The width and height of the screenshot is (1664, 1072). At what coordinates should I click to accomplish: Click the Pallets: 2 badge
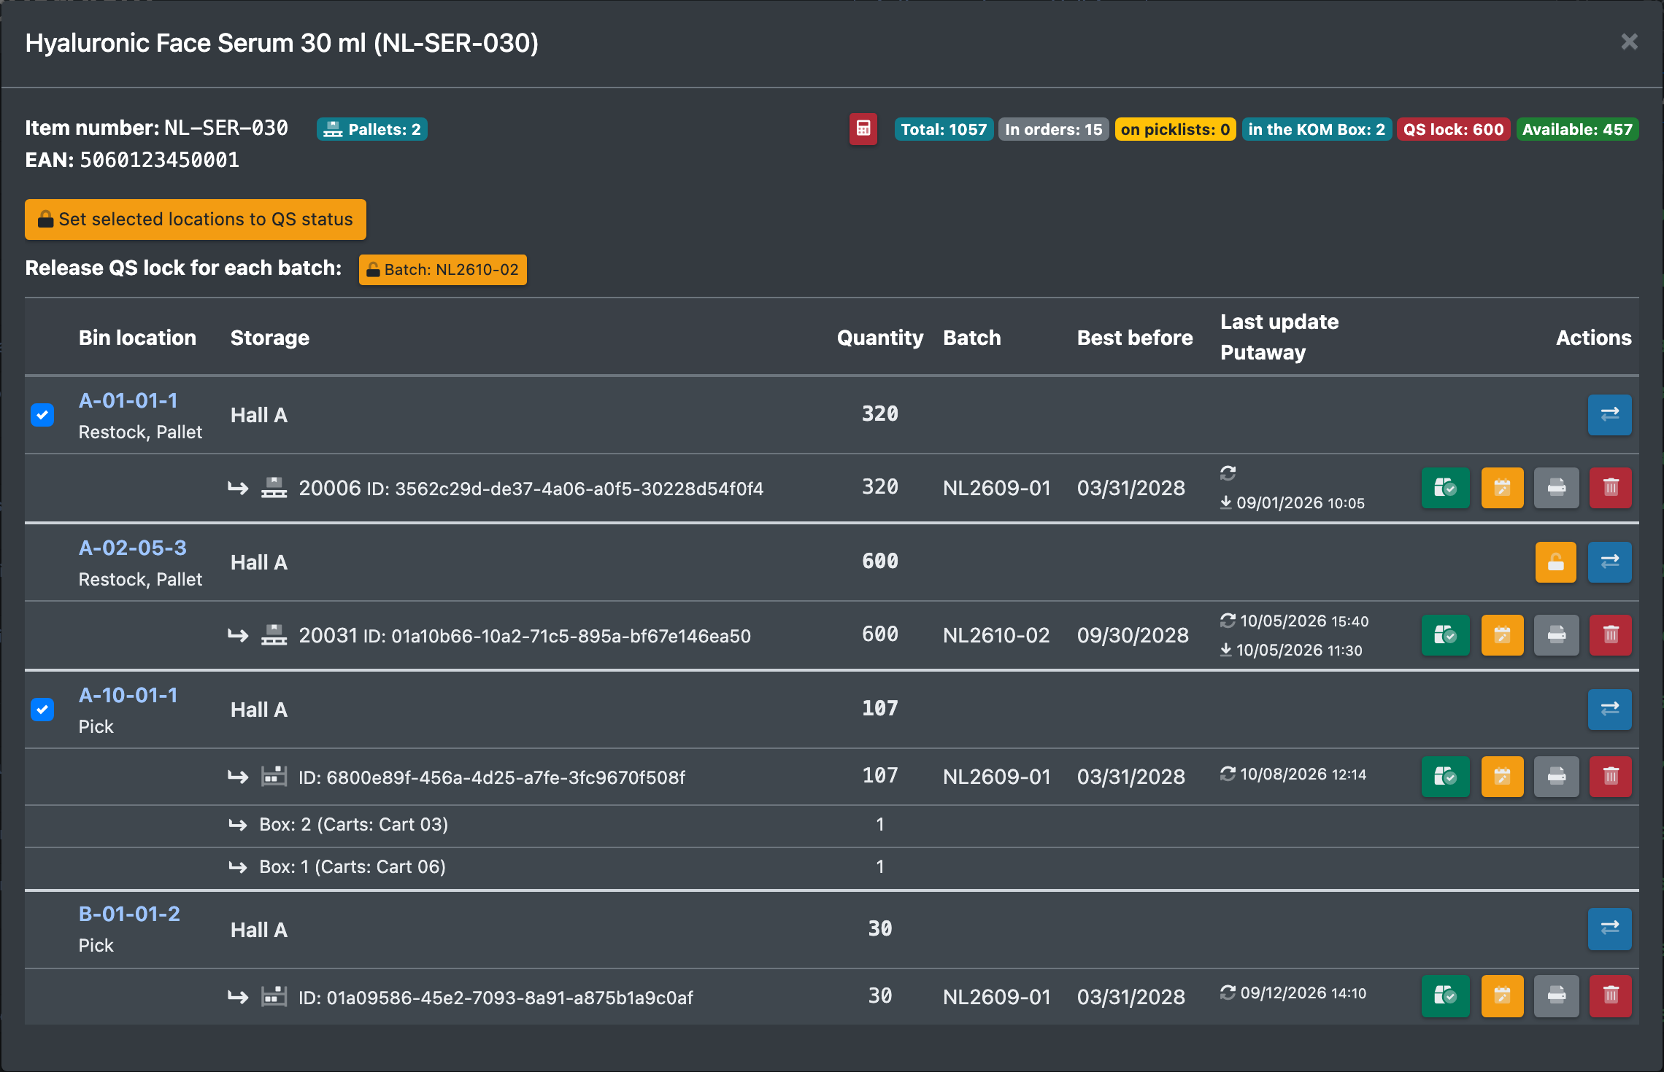pyautogui.click(x=372, y=129)
